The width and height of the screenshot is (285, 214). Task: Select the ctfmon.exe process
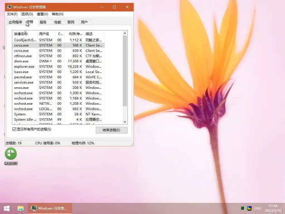(58, 56)
